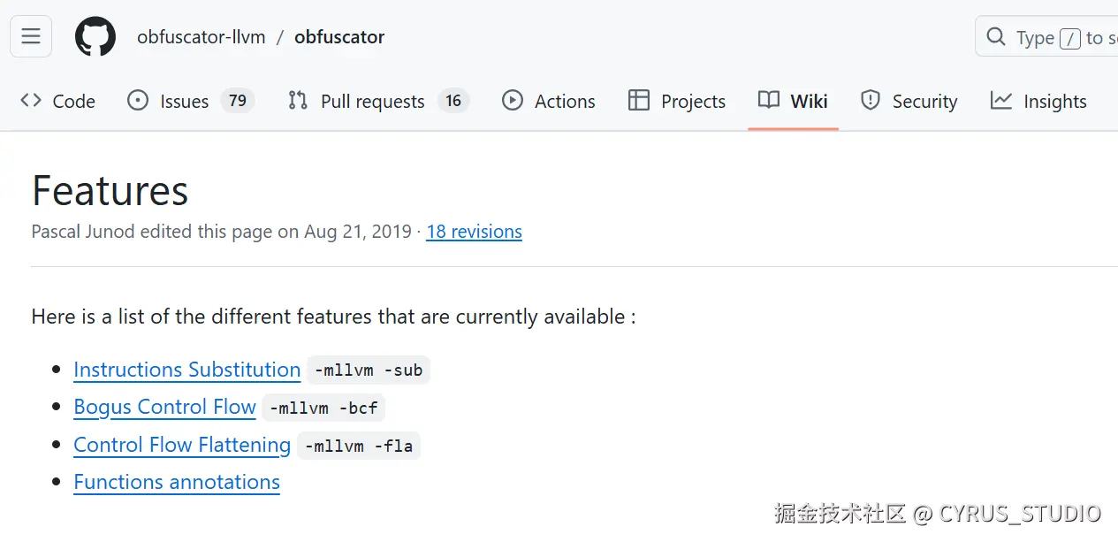Image resolution: width=1118 pixels, height=542 pixels.
Task: Open the Control Flow Flattening page
Action: (182, 445)
